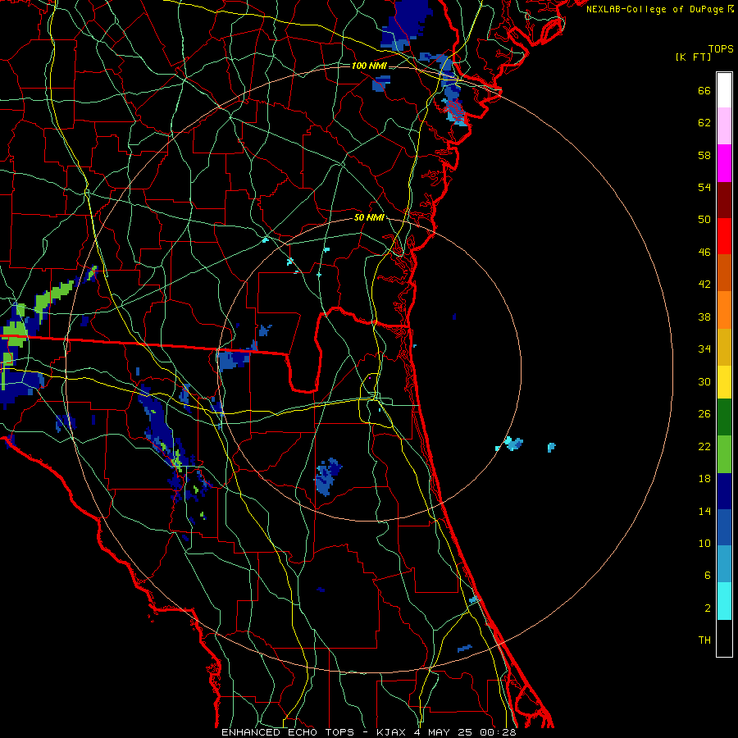Select the magenta legend color block

tap(724, 163)
